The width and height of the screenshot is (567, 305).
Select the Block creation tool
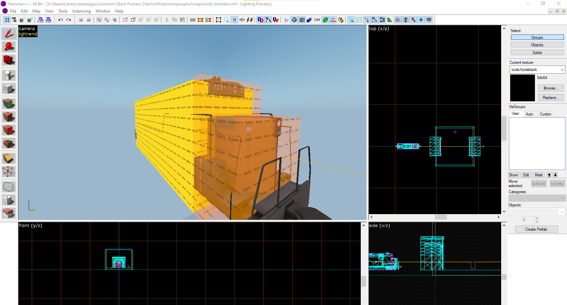pyautogui.click(x=9, y=88)
